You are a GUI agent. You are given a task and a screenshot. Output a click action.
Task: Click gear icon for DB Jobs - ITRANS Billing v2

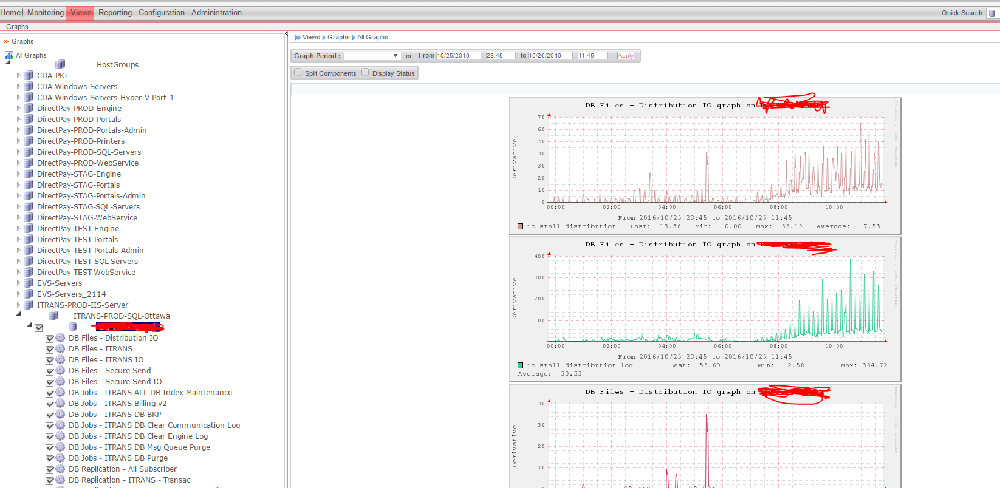click(60, 403)
